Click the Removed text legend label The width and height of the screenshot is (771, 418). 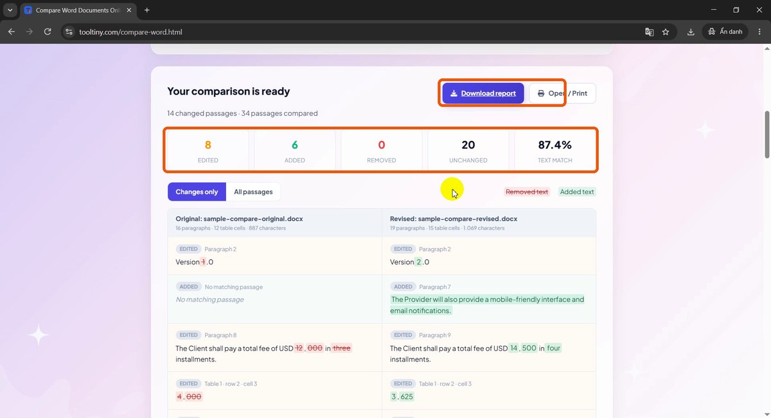(527, 192)
